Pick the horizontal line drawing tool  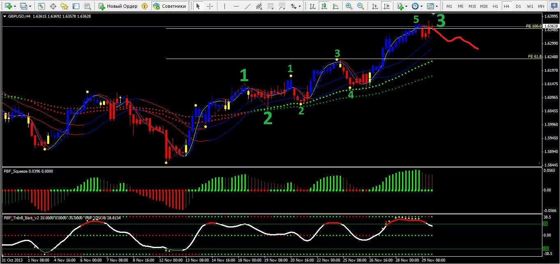[x=236, y=6]
